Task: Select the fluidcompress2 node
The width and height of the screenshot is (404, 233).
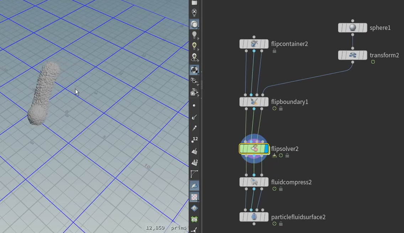Action: coord(254,182)
